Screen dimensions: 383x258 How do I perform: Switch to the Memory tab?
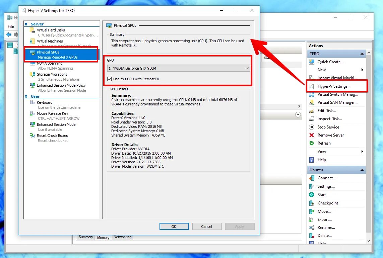(103, 237)
